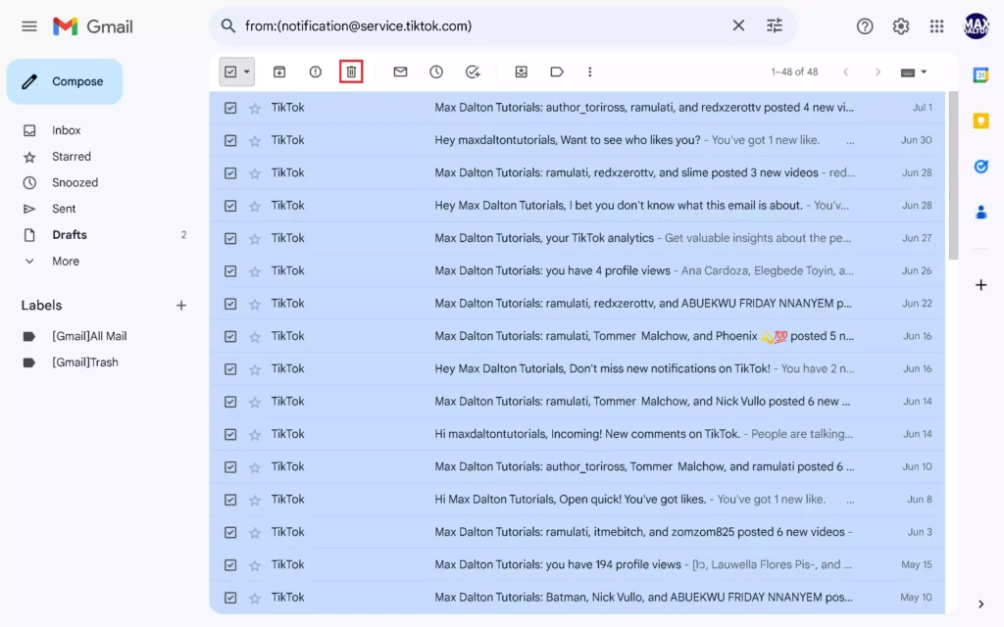Go to older page of results
Image resolution: width=1004 pixels, height=627 pixels.
[x=878, y=72]
